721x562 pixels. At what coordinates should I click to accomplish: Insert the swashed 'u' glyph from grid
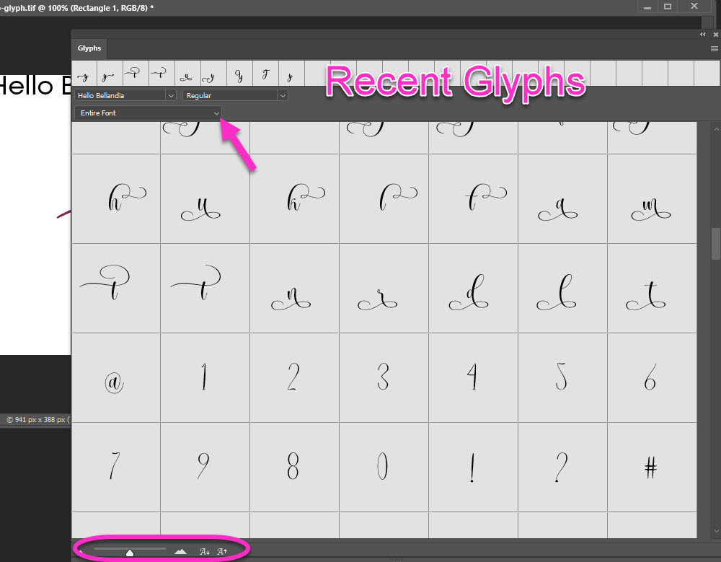point(205,199)
